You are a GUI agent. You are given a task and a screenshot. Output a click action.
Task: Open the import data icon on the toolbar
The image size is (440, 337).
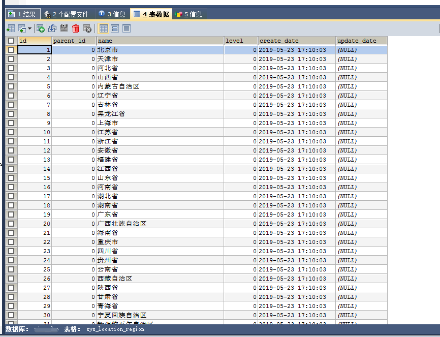tap(10, 28)
